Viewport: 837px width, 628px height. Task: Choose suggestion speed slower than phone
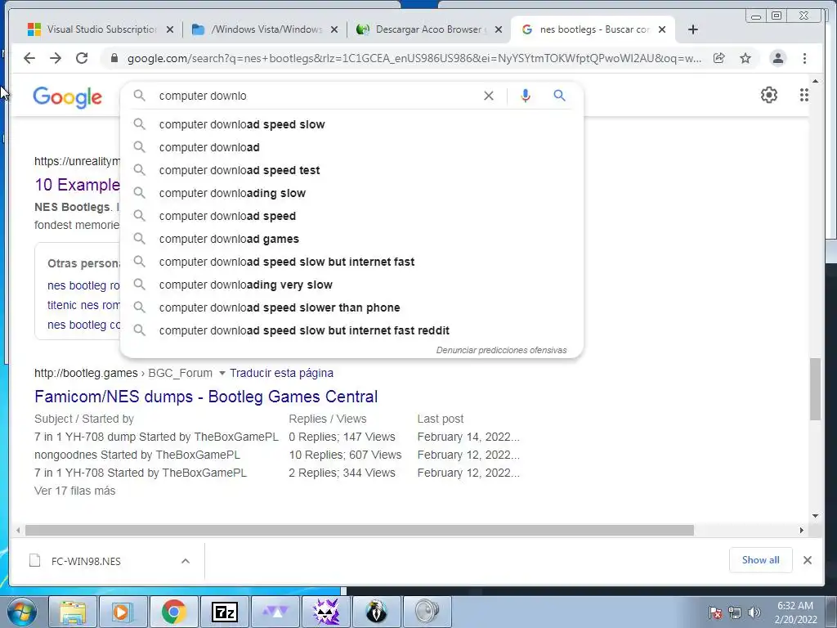[x=352, y=307]
